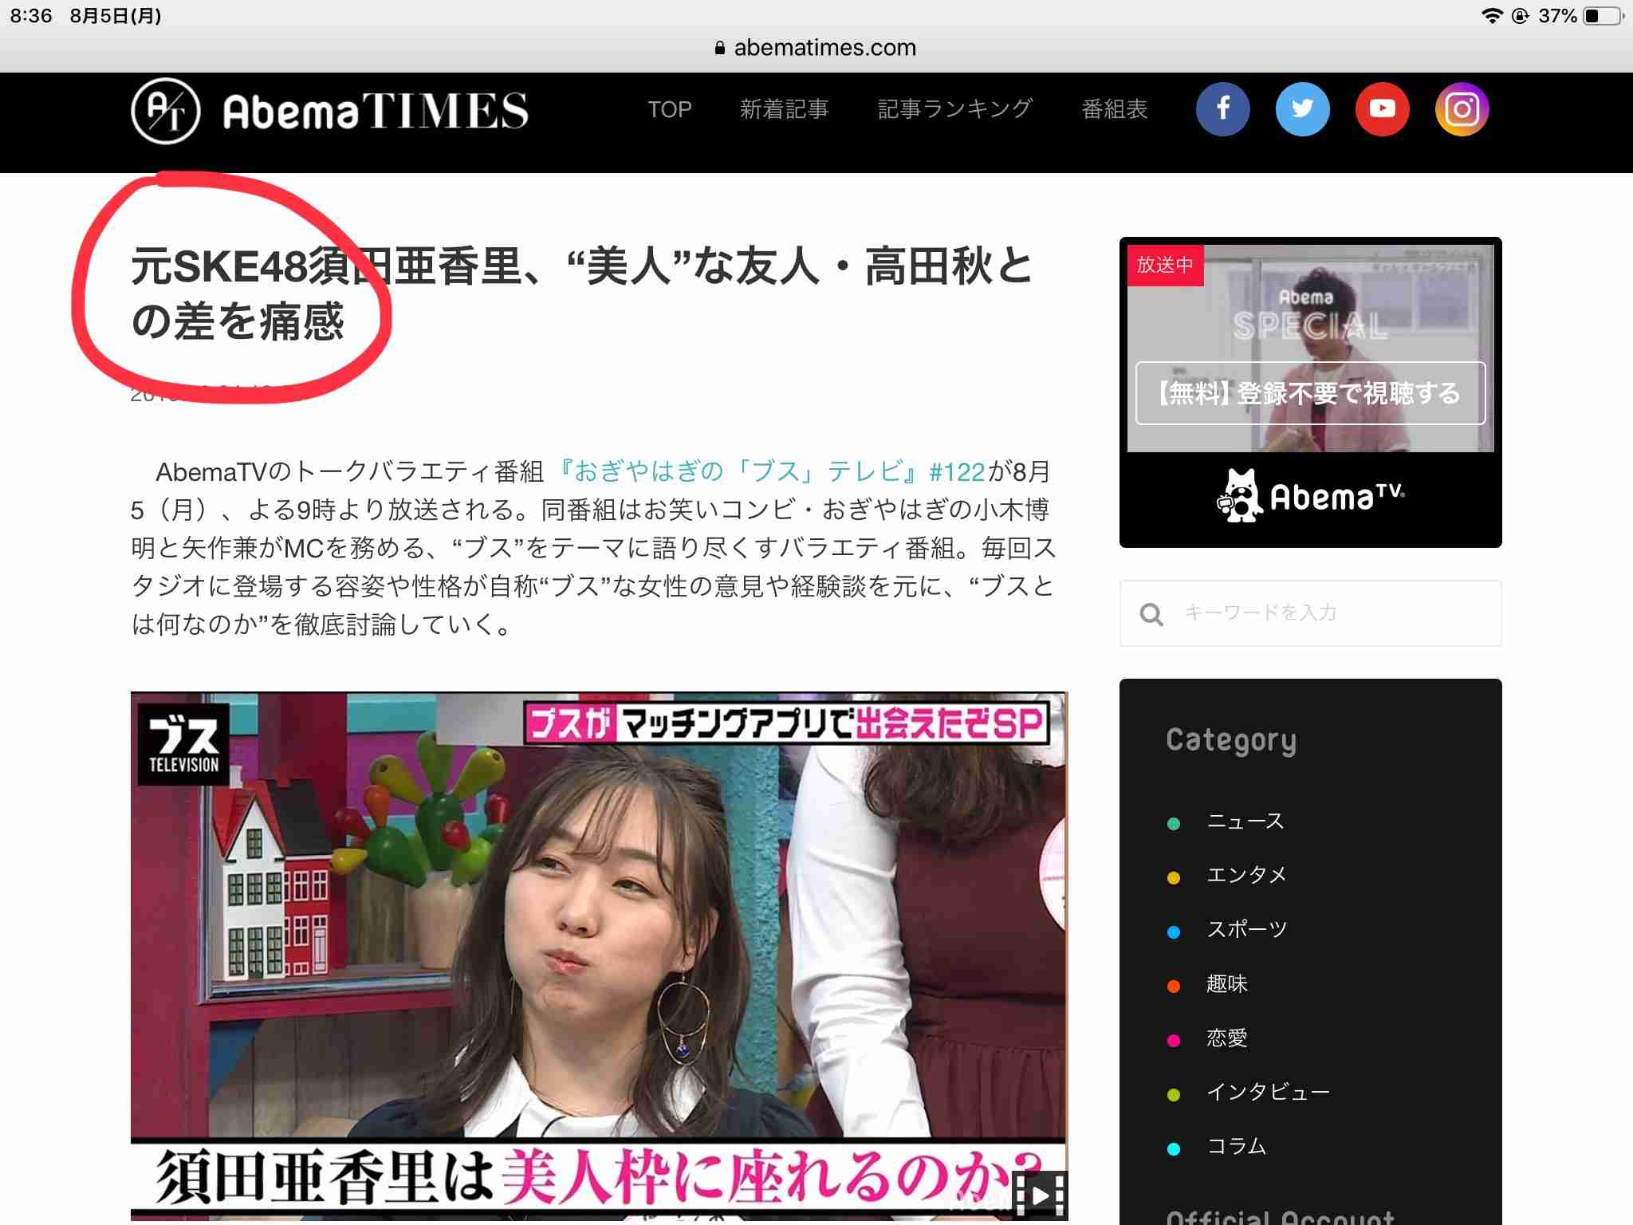Open the Twitter page icon
This screenshot has width=1633, height=1225.
1302,109
